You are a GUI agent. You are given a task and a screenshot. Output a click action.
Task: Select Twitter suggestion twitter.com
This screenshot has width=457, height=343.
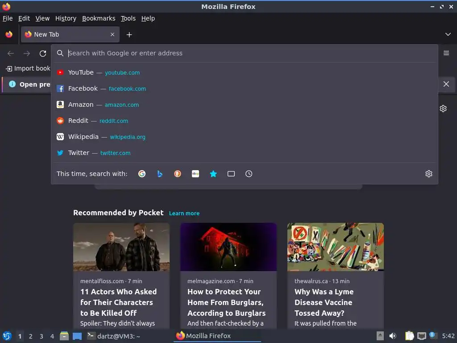click(x=245, y=153)
